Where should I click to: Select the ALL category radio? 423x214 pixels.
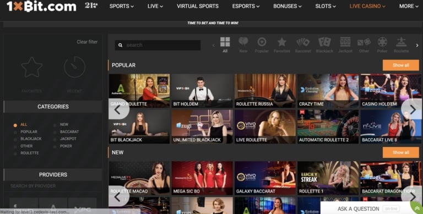click(x=15, y=125)
